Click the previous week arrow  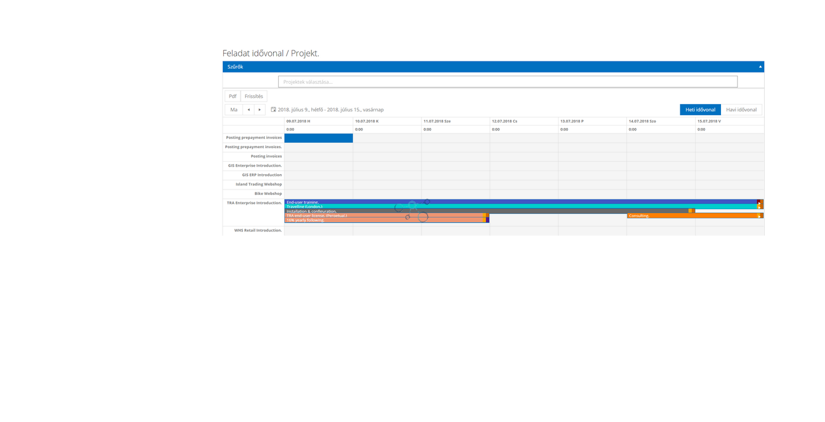coord(249,109)
